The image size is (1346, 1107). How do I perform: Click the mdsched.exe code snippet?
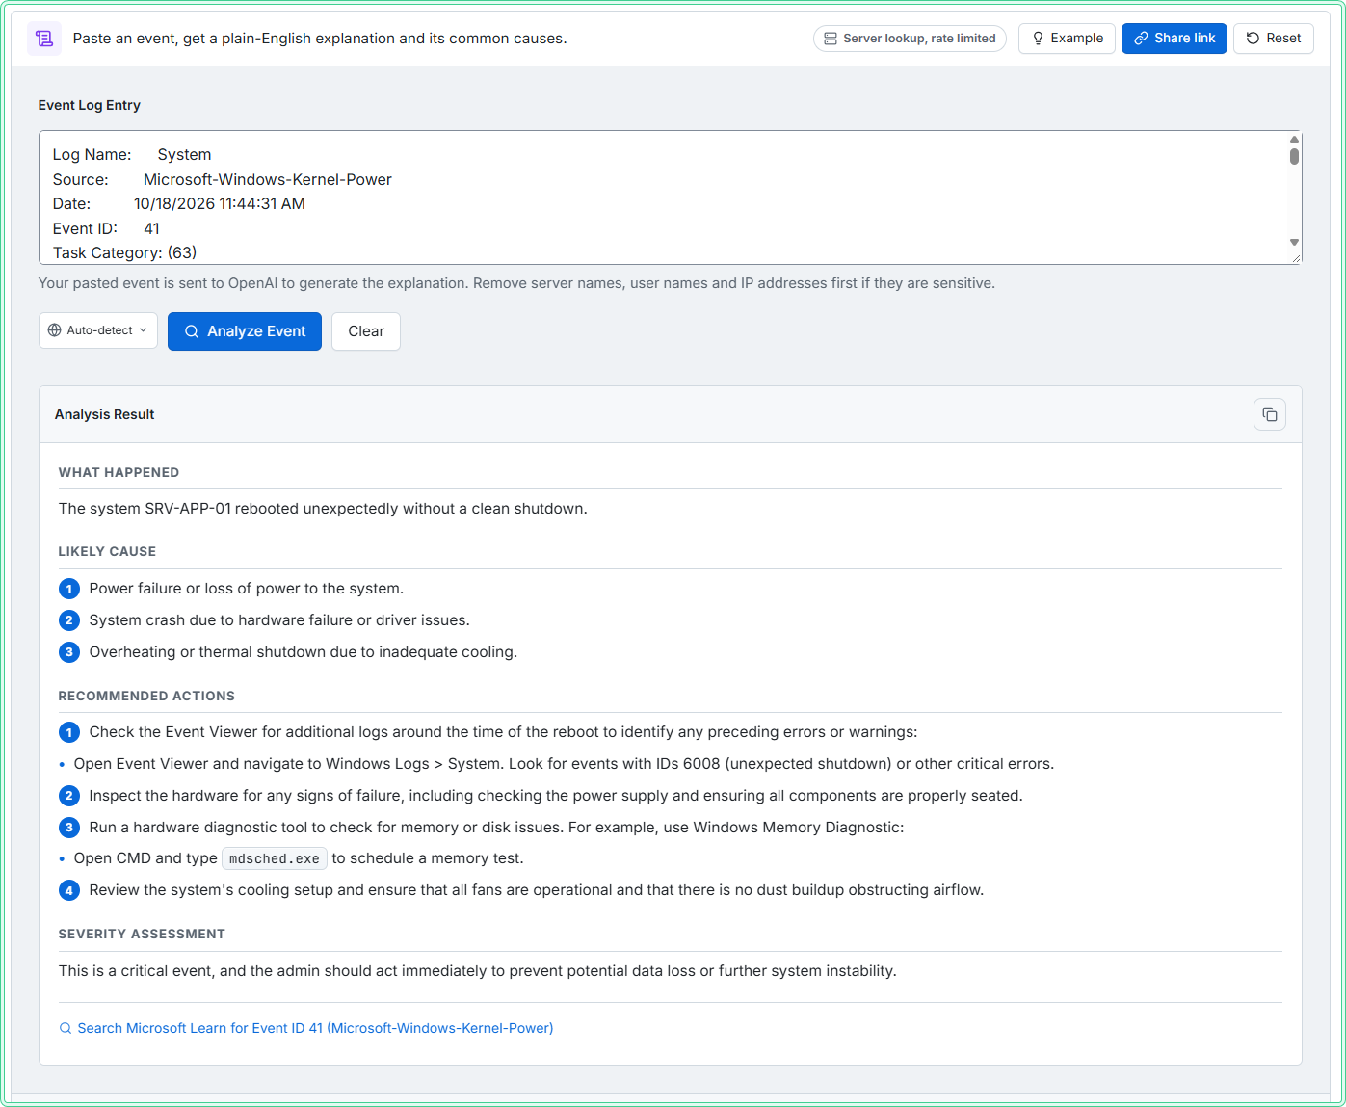tap(275, 858)
